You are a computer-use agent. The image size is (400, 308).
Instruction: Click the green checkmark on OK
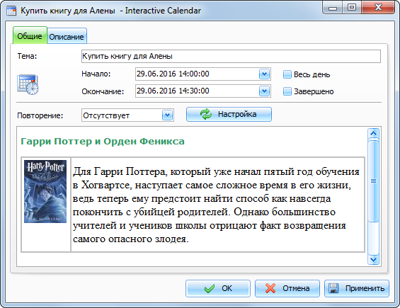[x=210, y=289]
